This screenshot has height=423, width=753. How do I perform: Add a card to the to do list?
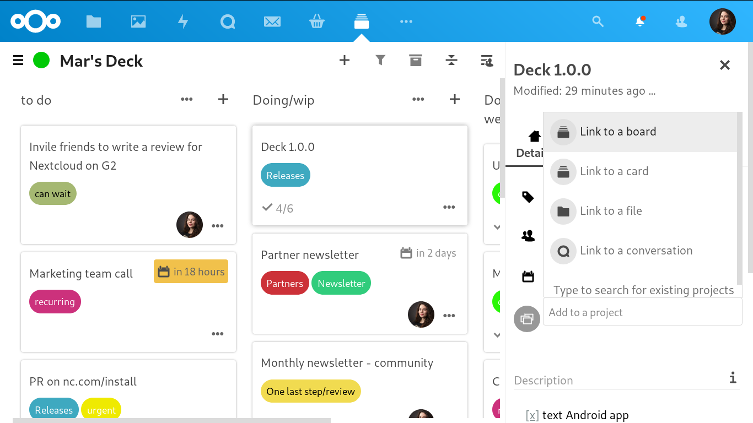point(223,99)
